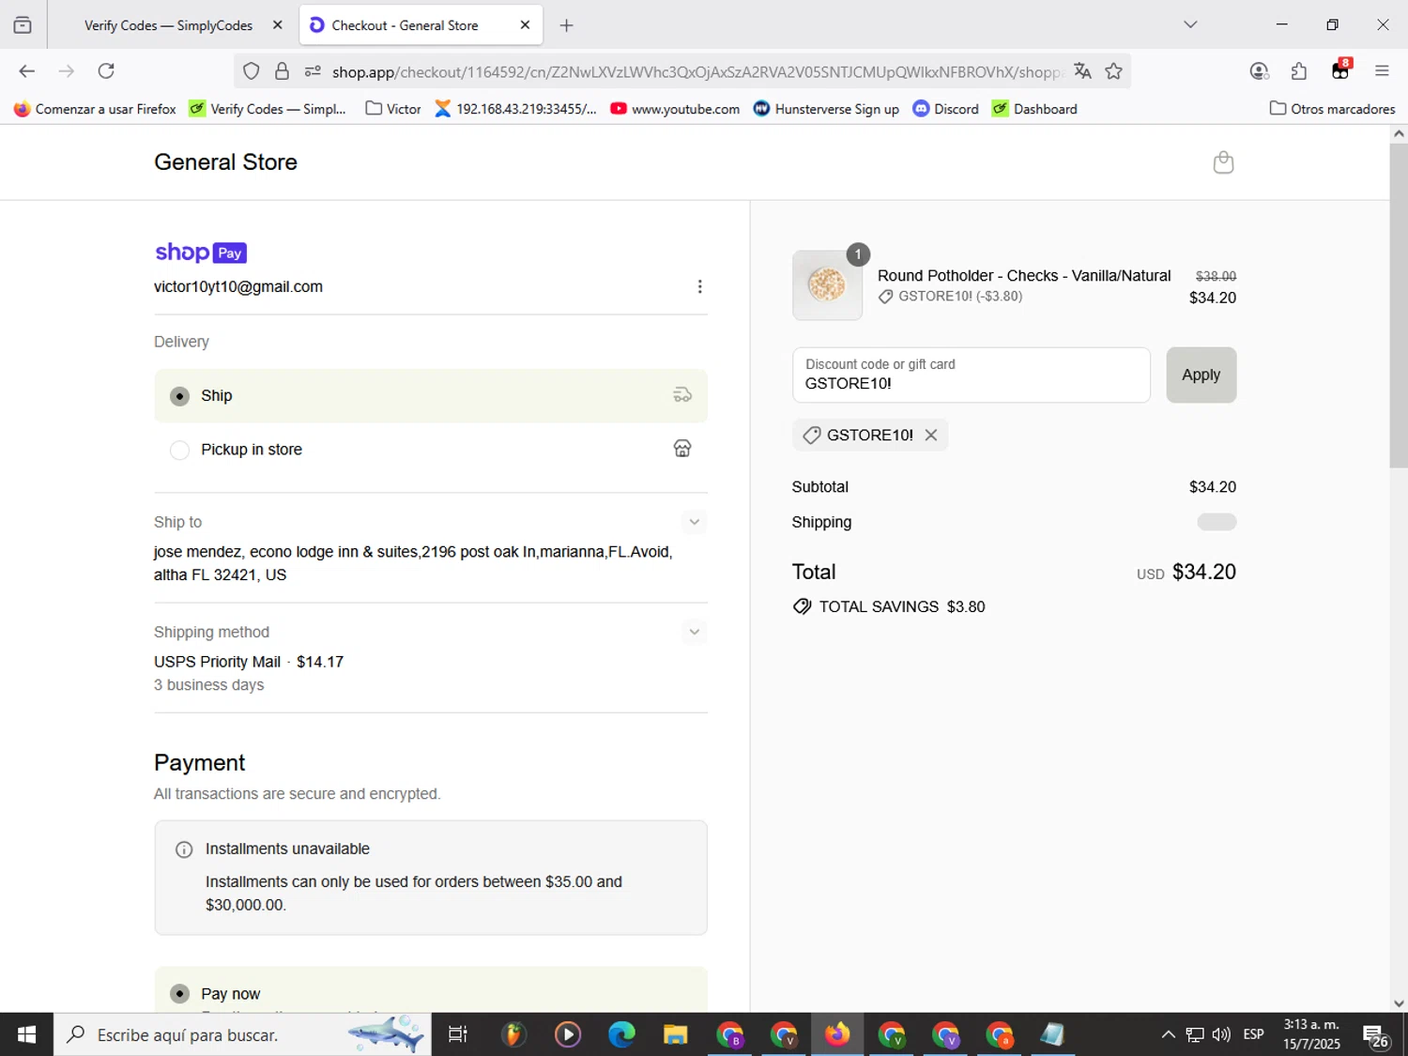Expand the Shipping method chevron
Viewport: 1408px width, 1056px height.
[x=695, y=632]
